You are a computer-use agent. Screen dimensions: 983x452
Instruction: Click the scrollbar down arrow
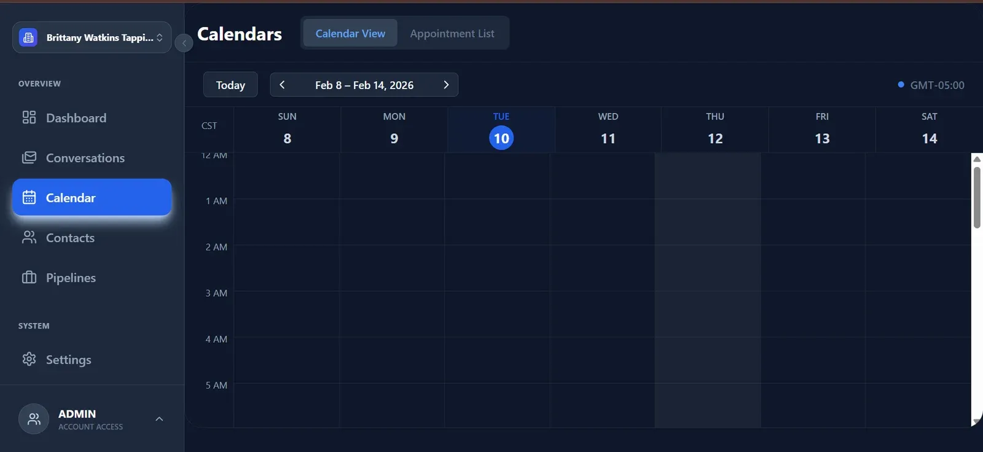click(977, 421)
